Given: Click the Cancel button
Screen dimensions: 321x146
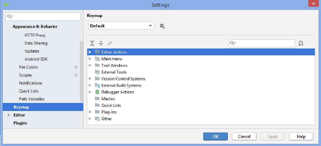Looking at the screenshot, I should point(244,136).
